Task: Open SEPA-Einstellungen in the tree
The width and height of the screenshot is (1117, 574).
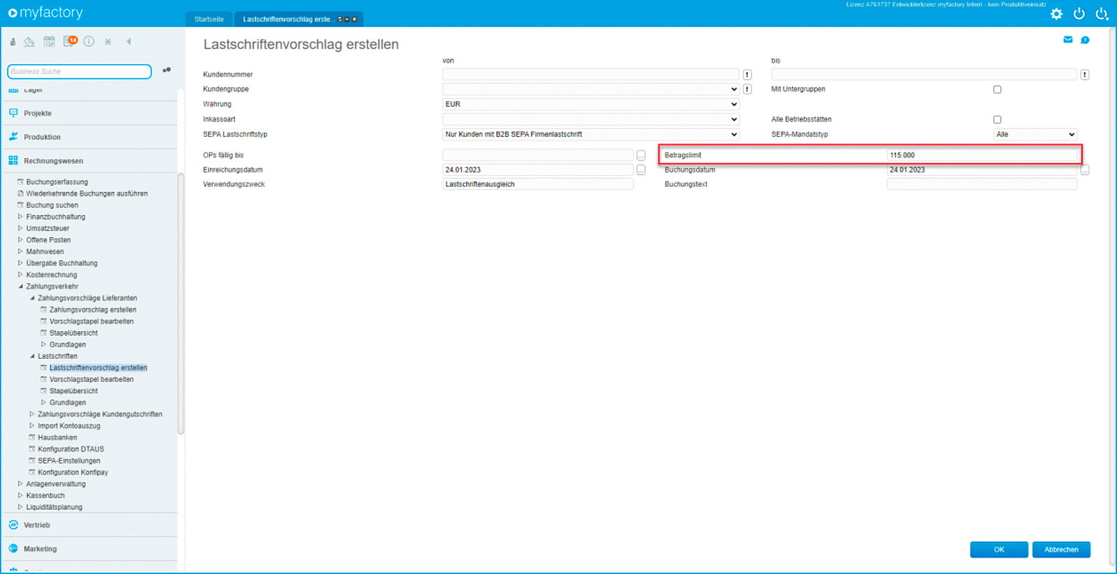Action: coord(69,461)
